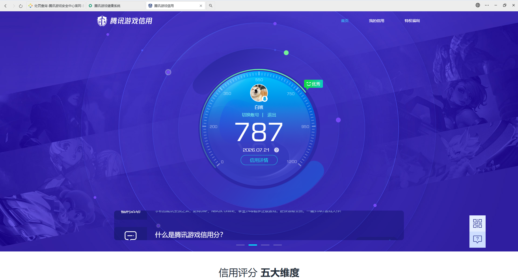518x280 pixels.
Task: Click the 信用评分 五大维度 heading
Action: 259,273
